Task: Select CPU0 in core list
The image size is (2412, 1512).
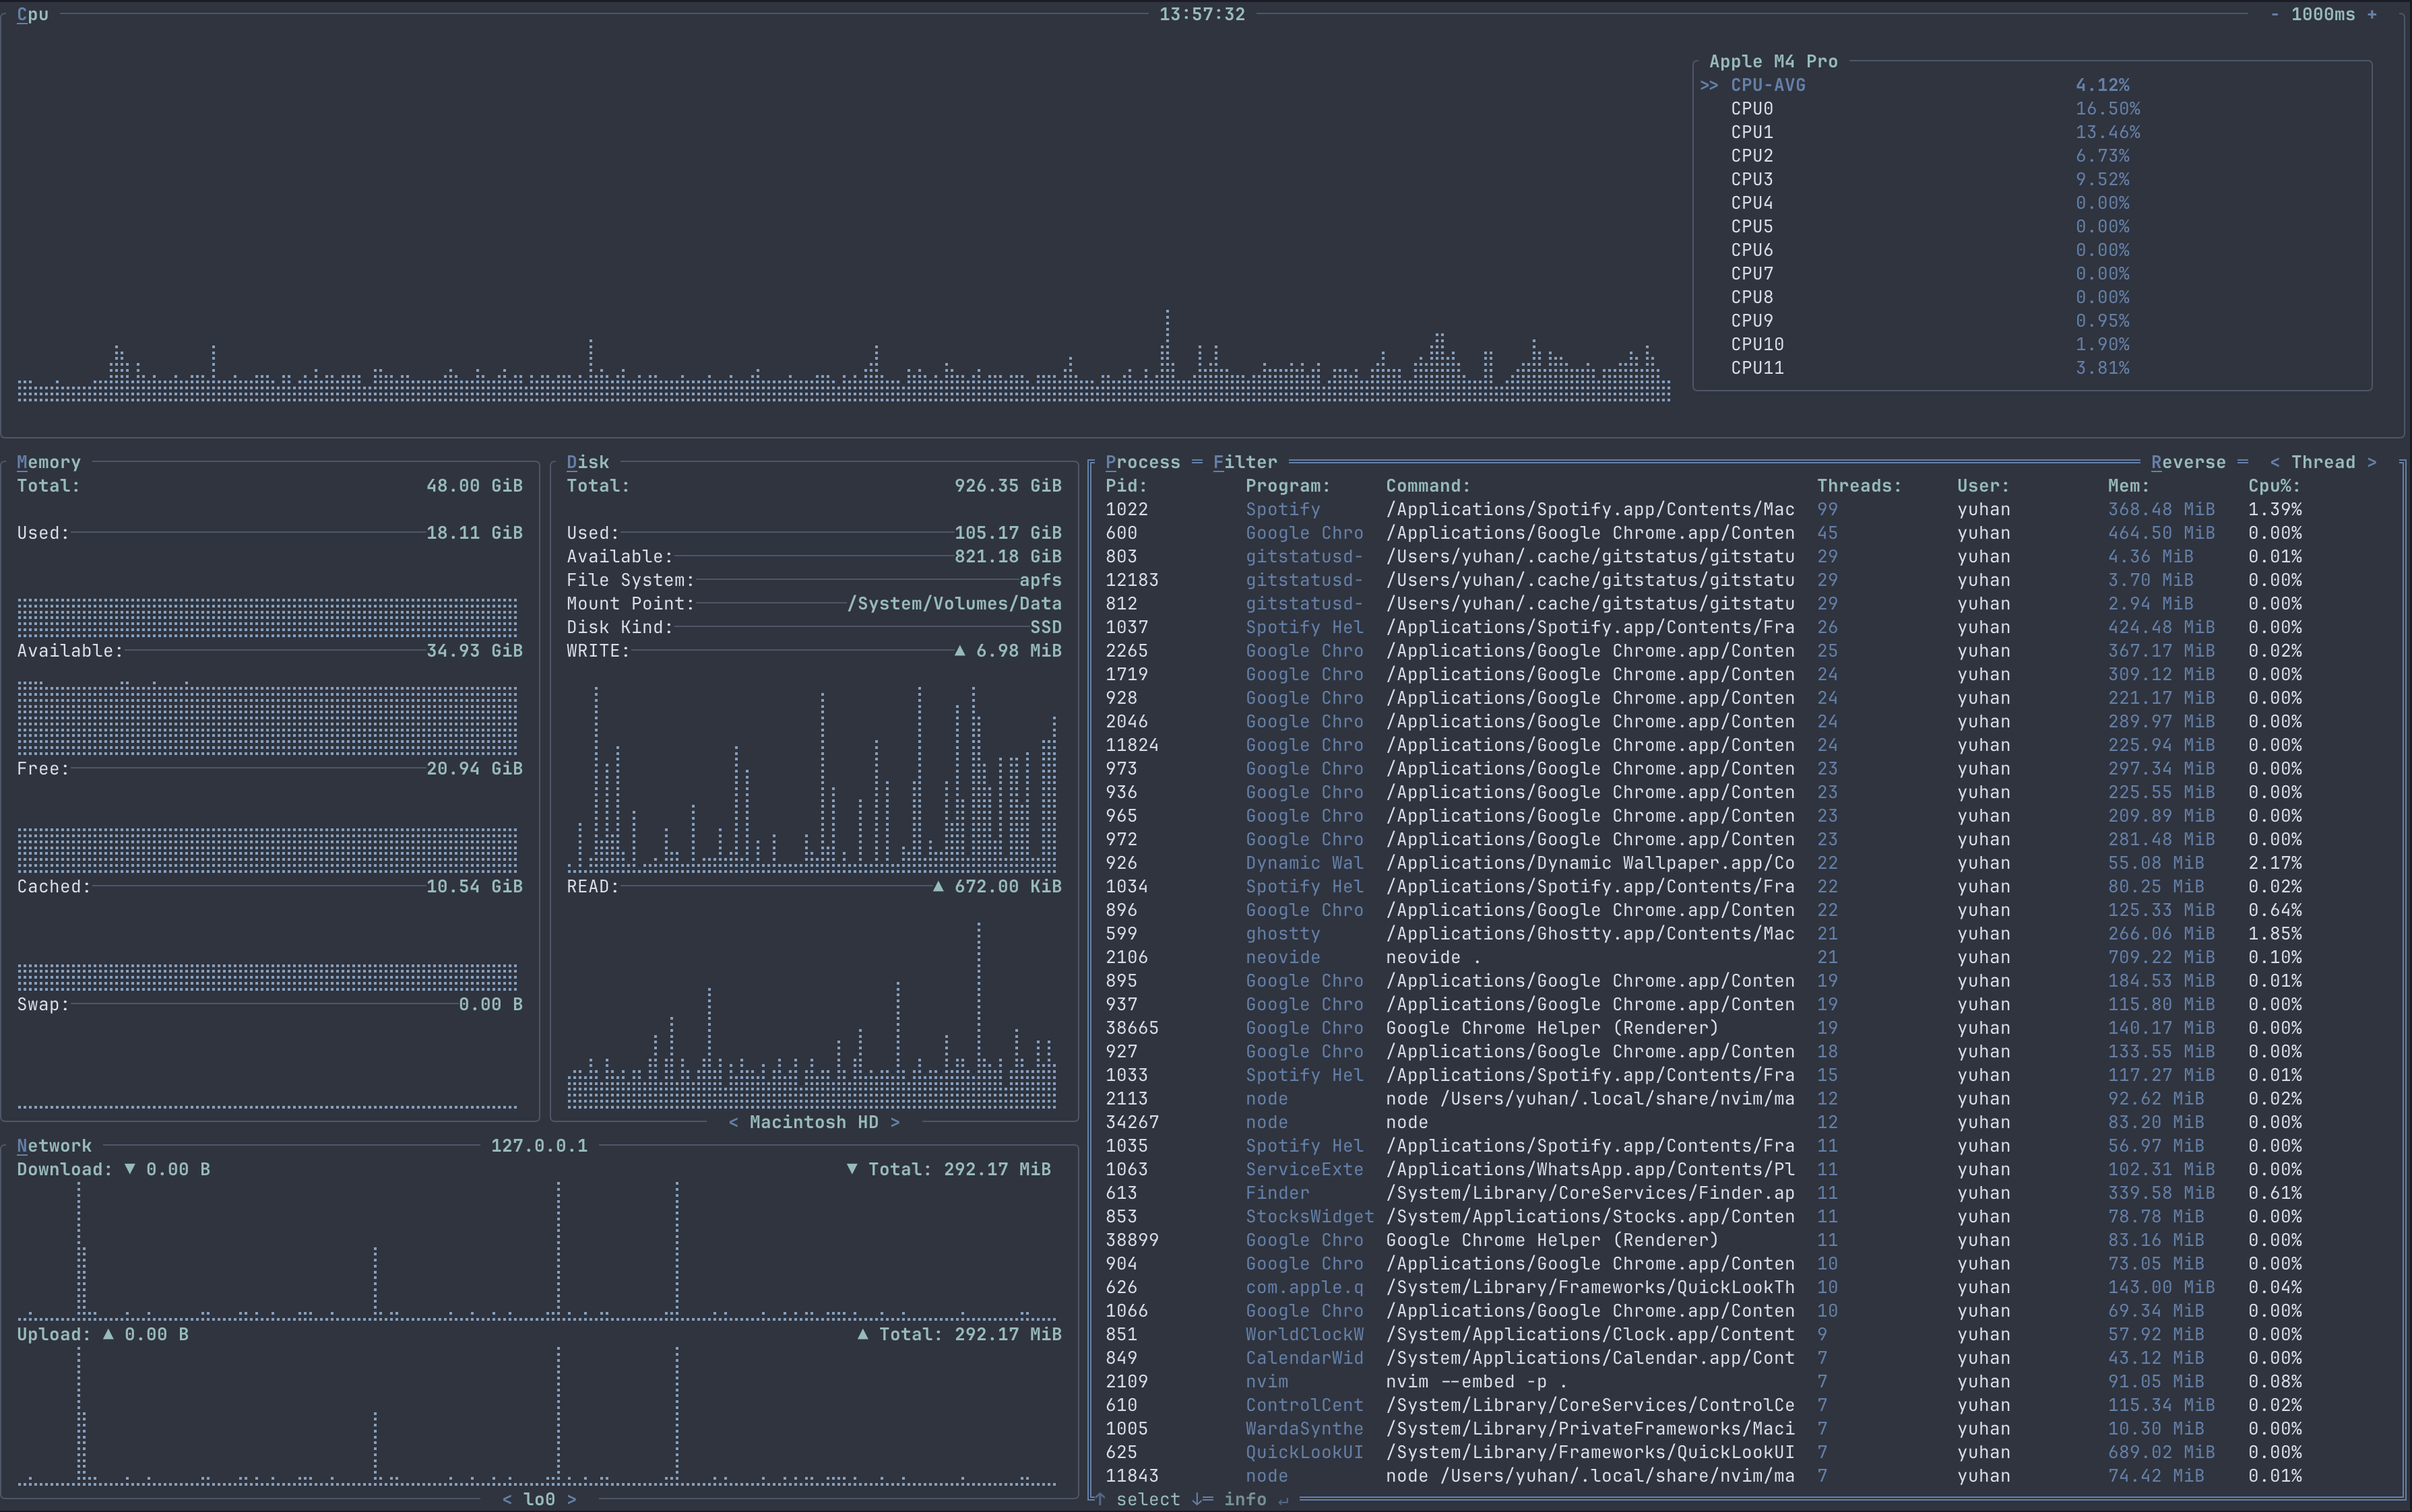Action: tap(1752, 109)
